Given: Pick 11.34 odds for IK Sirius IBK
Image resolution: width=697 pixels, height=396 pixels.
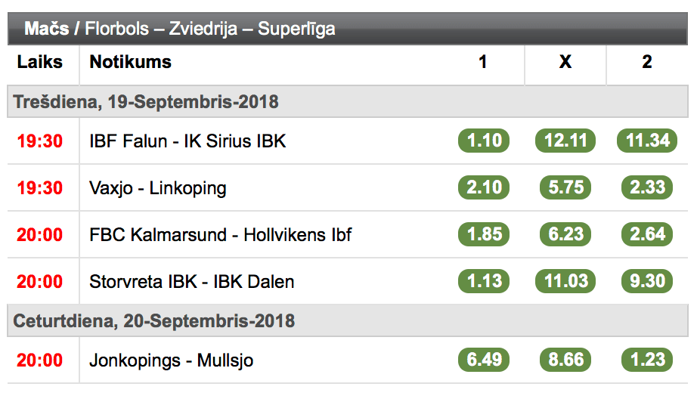Looking at the screenshot, I should [x=647, y=141].
